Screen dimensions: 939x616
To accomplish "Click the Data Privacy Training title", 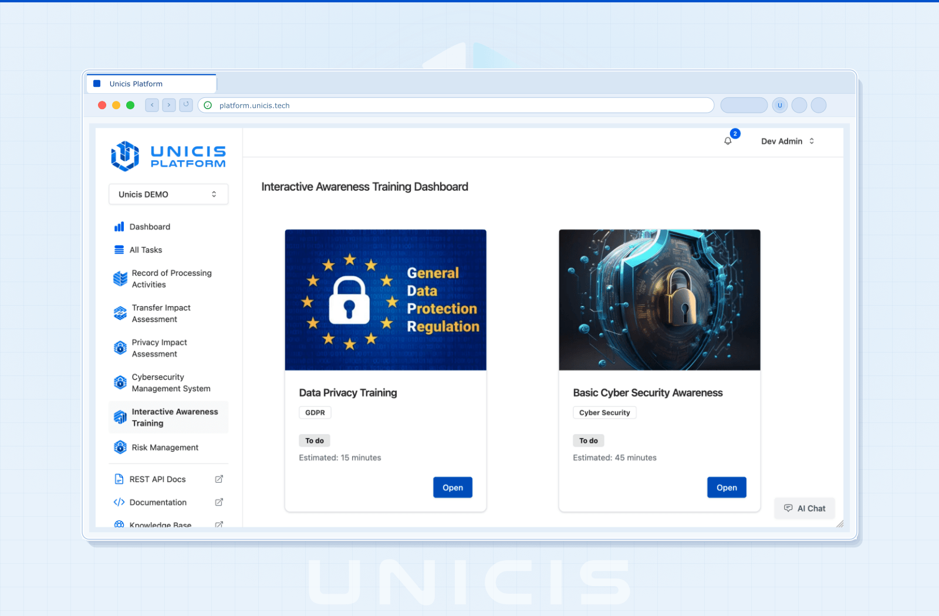I will (x=348, y=392).
